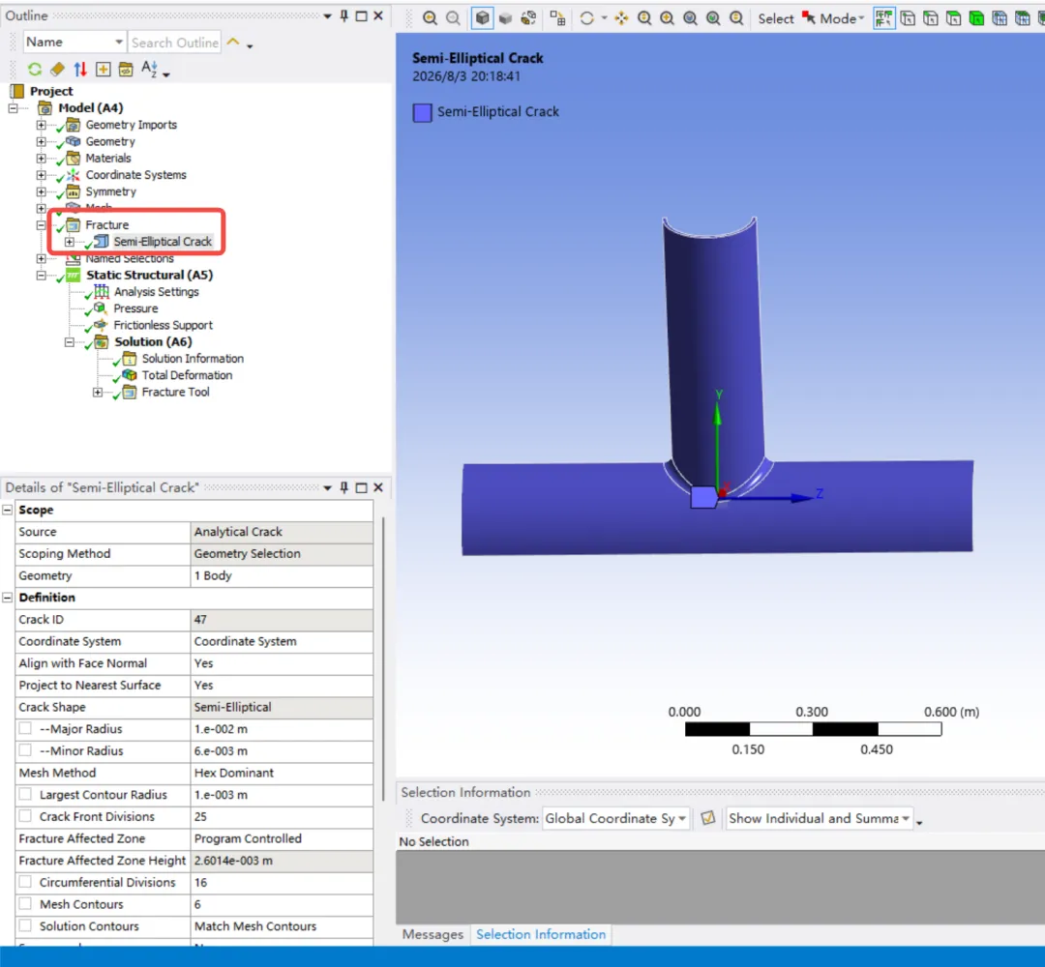Click the refresh icon in the Outline toolbar
Image resolution: width=1045 pixels, height=967 pixels.
35,70
